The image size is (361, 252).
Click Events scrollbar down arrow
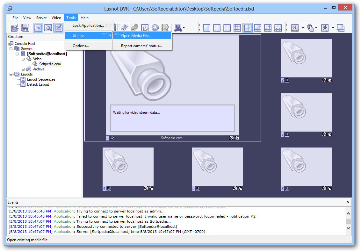[348, 228]
